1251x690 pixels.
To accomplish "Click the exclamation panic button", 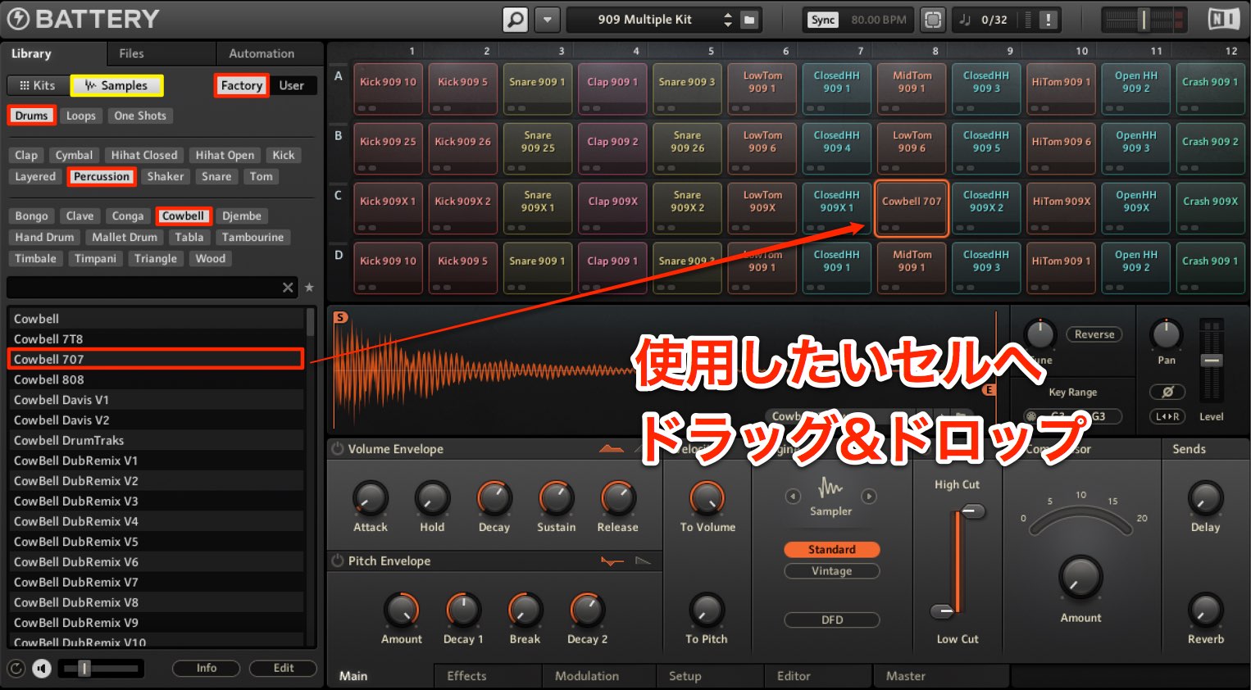I will [x=1048, y=20].
